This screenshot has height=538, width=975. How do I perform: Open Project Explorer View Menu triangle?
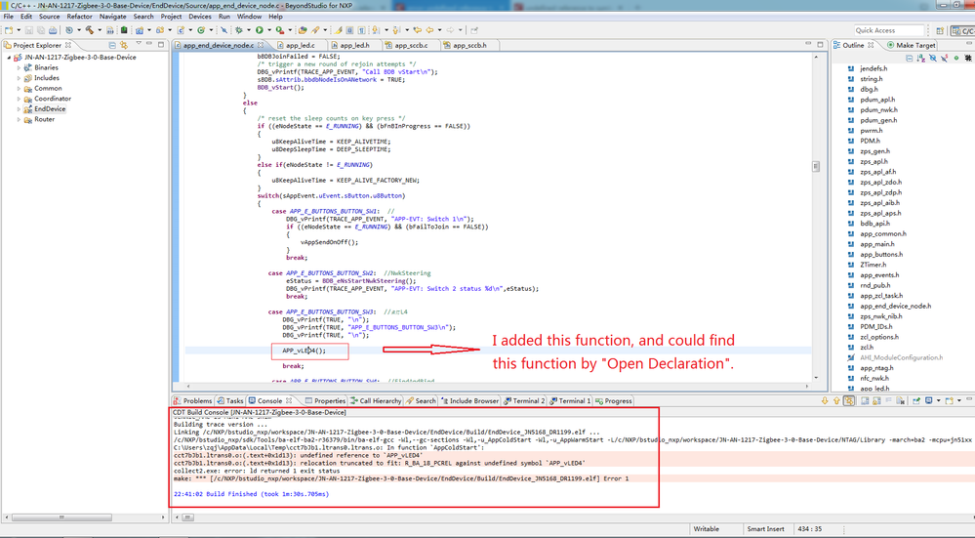coord(139,44)
